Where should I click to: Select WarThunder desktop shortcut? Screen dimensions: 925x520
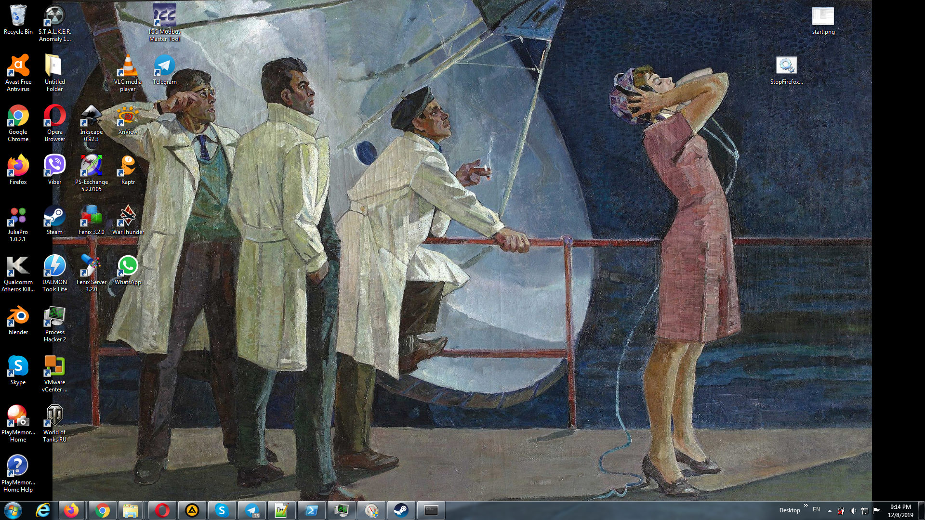pyautogui.click(x=128, y=221)
